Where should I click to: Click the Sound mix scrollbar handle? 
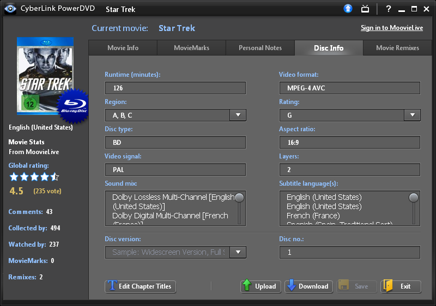click(239, 198)
